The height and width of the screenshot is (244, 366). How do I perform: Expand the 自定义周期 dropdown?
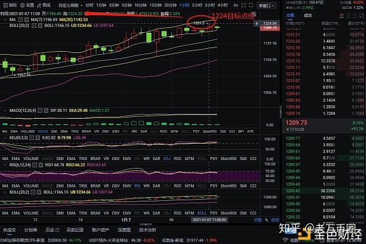[71, 5]
